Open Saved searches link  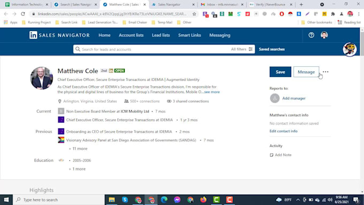click(271, 49)
